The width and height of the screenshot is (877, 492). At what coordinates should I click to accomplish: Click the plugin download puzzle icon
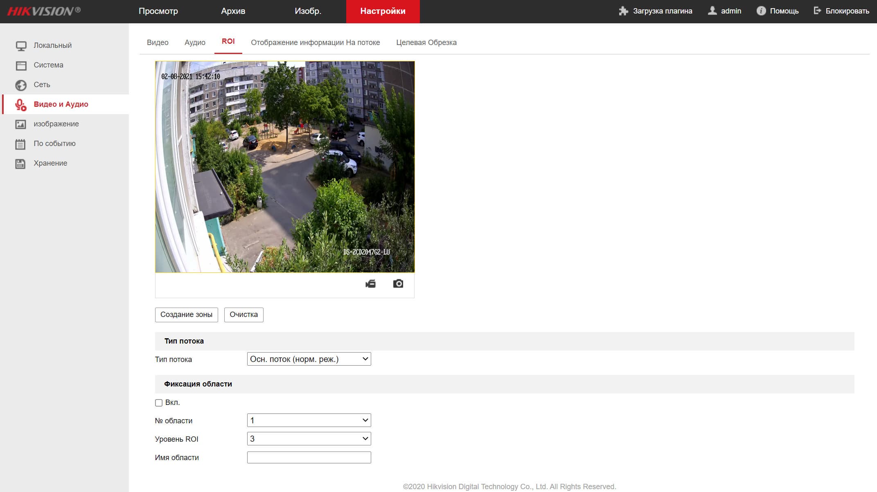click(623, 11)
